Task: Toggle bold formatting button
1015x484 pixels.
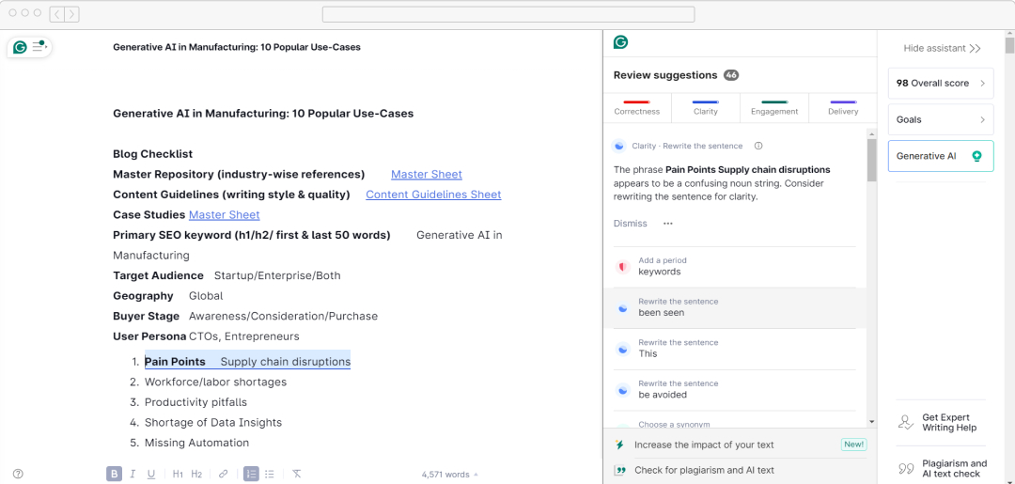Action: pyautogui.click(x=114, y=475)
